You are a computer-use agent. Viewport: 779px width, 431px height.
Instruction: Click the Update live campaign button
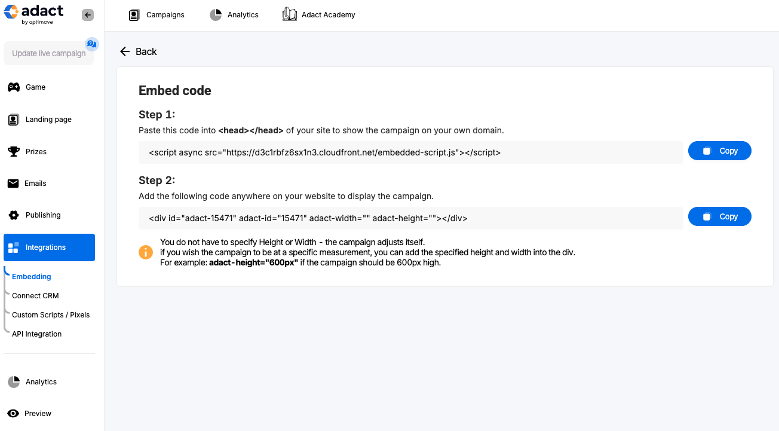pos(49,53)
